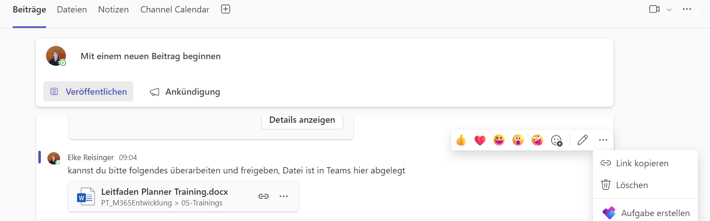Image resolution: width=710 pixels, height=221 pixels.
Task: Add a new tab with plus icon
Action: tap(226, 9)
